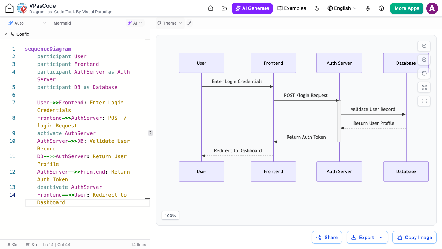Image resolution: width=442 pixels, height=249 pixels.
Task: Click the Auth Server activation bar
Action: [x=339, y=121]
